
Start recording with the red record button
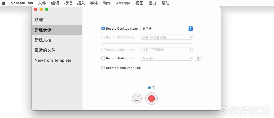152,99
